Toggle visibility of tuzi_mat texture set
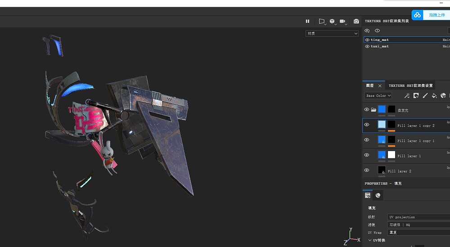This screenshot has height=247, width=450. (367, 46)
